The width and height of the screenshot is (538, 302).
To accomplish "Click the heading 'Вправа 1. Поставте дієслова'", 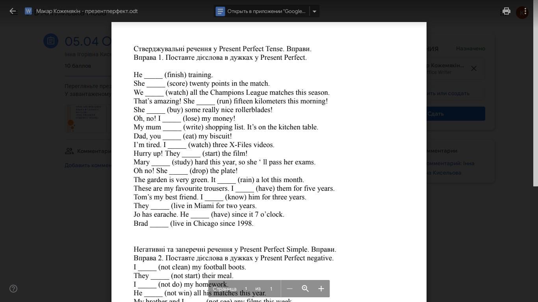I will 220,57.
